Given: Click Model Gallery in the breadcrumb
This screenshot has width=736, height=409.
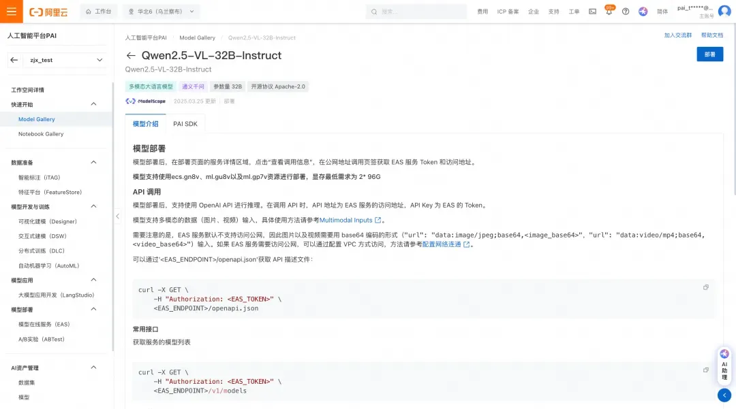Looking at the screenshot, I should (197, 37).
